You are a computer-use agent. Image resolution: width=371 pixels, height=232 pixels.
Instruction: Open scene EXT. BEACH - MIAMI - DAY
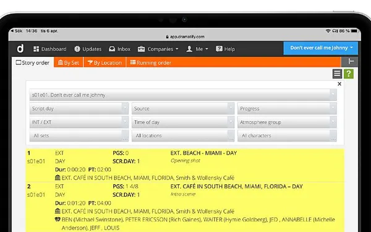point(203,153)
